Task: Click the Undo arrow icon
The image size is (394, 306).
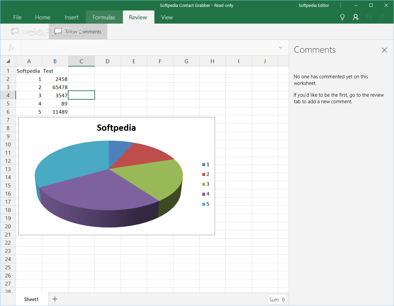Action: (369, 17)
